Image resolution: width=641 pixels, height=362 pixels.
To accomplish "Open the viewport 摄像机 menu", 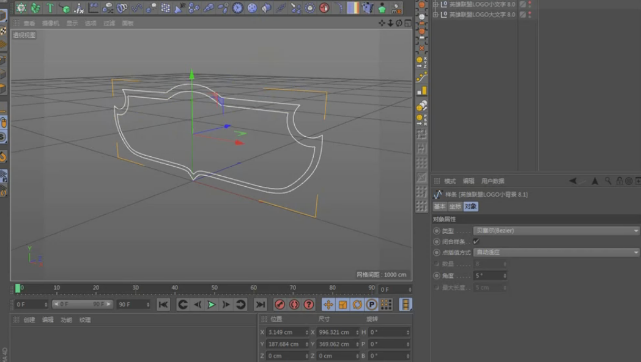I will click(x=51, y=23).
